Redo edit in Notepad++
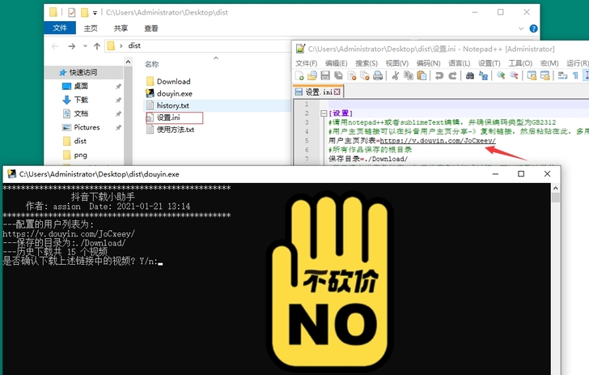The width and height of the screenshot is (589, 375). (452, 75)
